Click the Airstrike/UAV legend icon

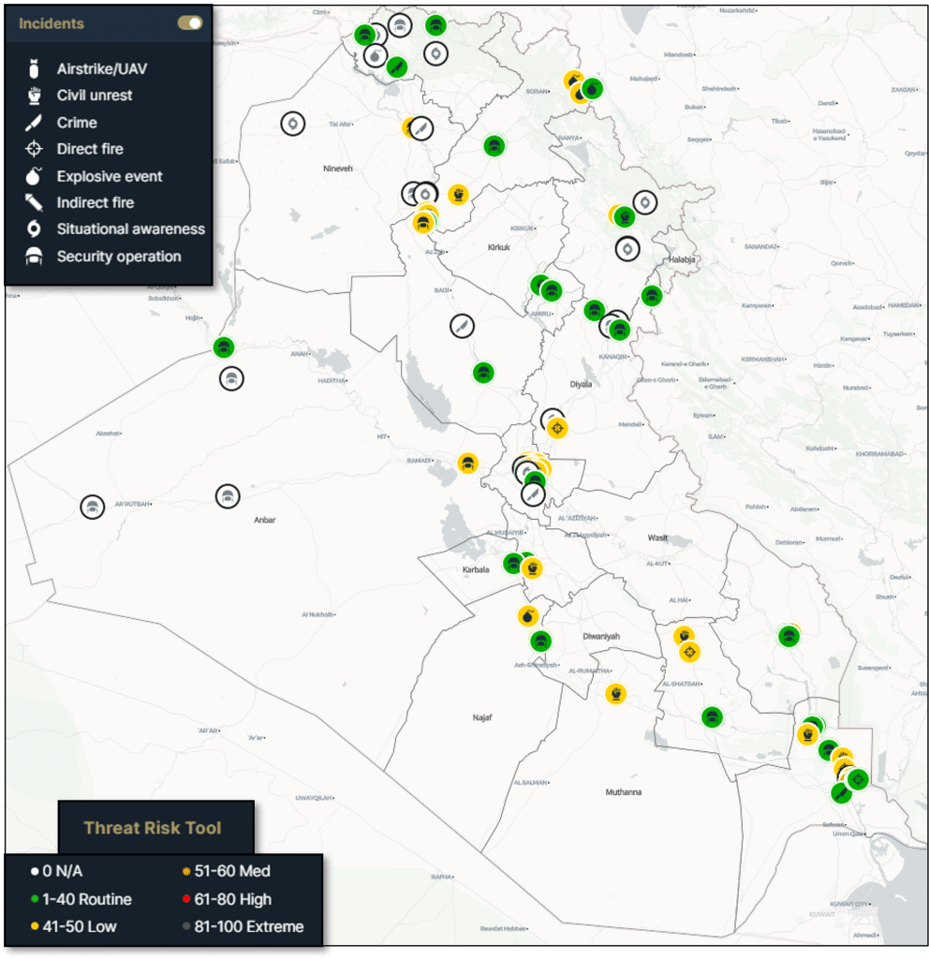click(x=35, y=68)
